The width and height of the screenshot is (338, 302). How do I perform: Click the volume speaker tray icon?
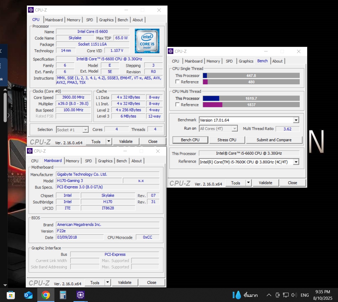(294, 295)
